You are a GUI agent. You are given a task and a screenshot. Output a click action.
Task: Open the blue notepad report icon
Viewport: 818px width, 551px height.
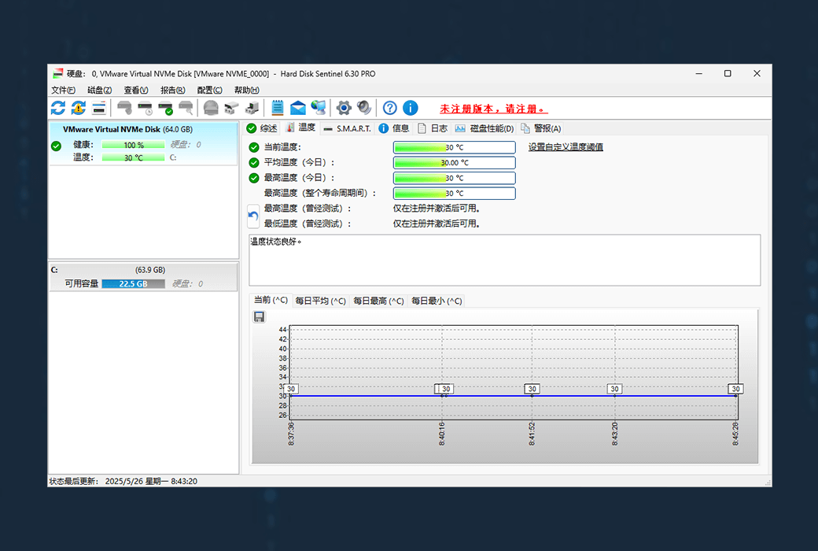[x=277, y=108]
